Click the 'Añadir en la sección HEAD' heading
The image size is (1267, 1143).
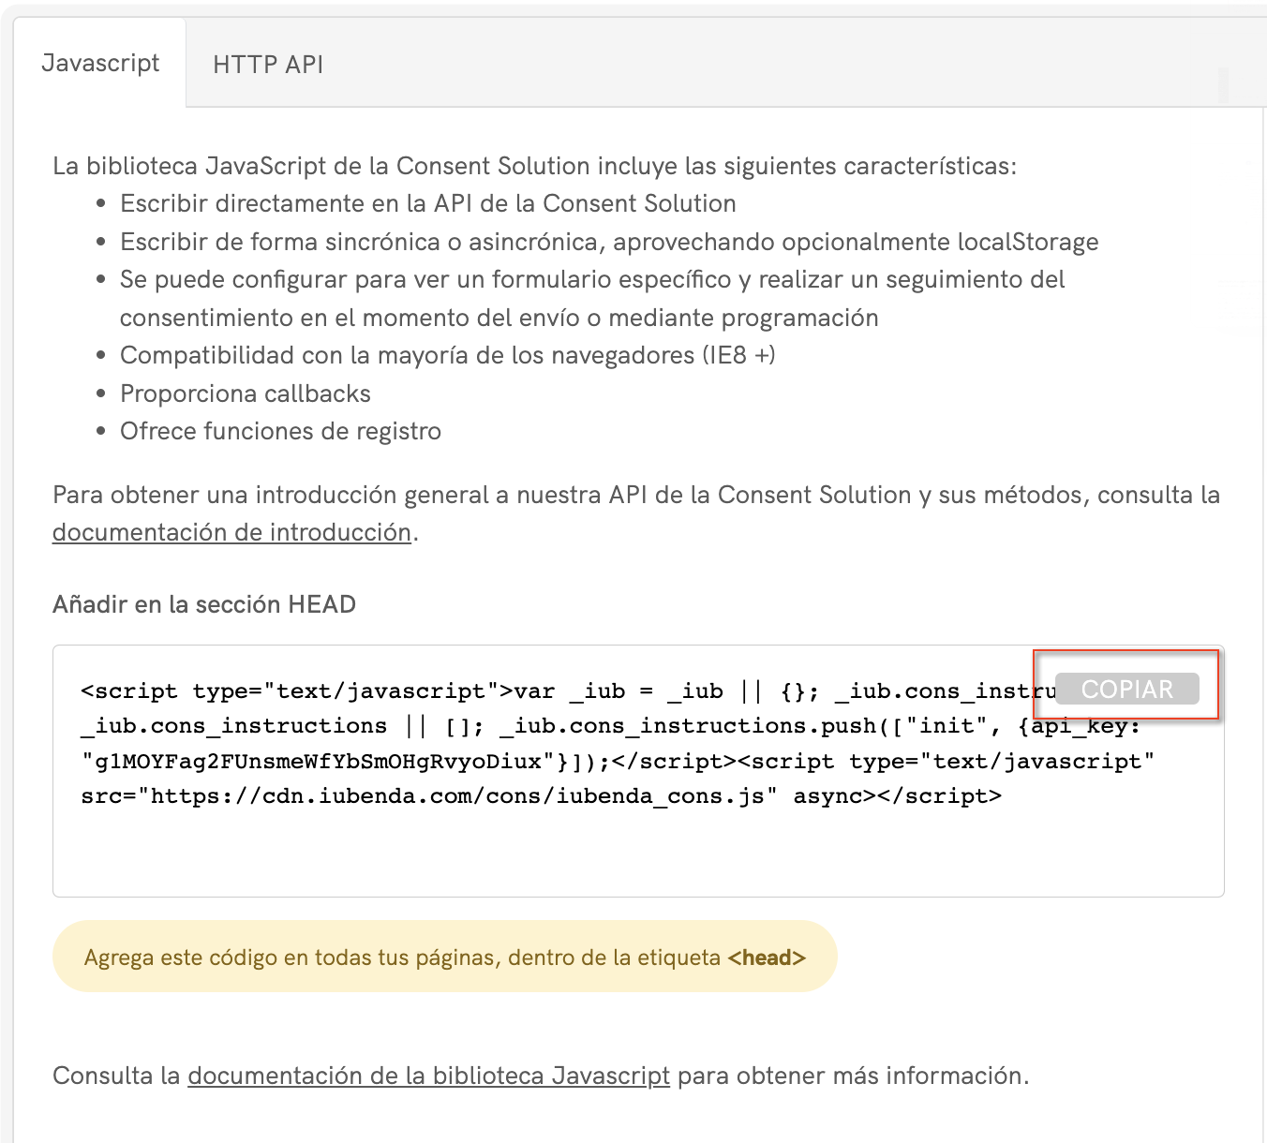tap(204, 604)
